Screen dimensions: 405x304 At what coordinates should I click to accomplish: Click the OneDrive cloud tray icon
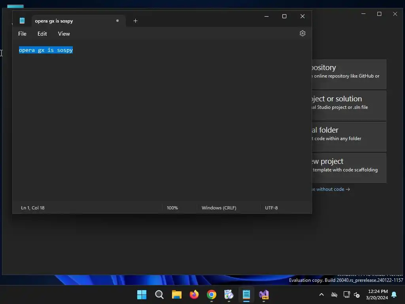click(334, 294)
